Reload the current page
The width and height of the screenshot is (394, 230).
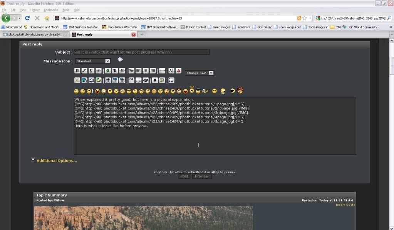click(27, 18)
